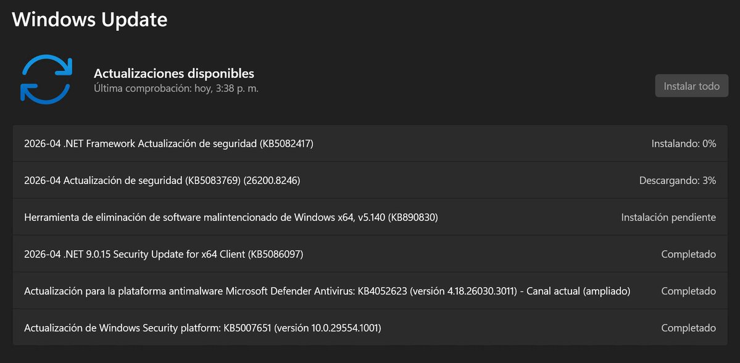Select the .NET Framework KB5082417 update row
The height and width of the screenshot is (363, 740).
click(370, 143)
